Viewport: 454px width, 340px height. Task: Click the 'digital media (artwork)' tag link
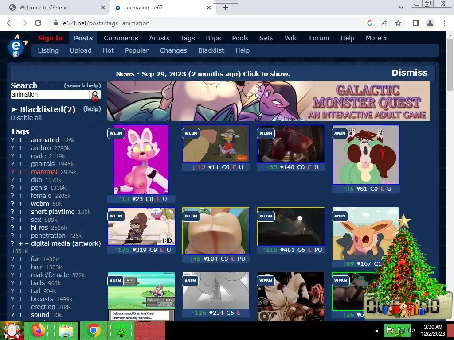(66, 244)
